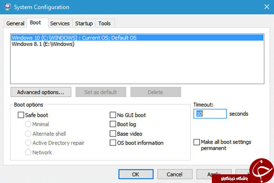Toggle OS boot information checkbox
The height and width of the screenshot is (183, 274).
(113, 143)
